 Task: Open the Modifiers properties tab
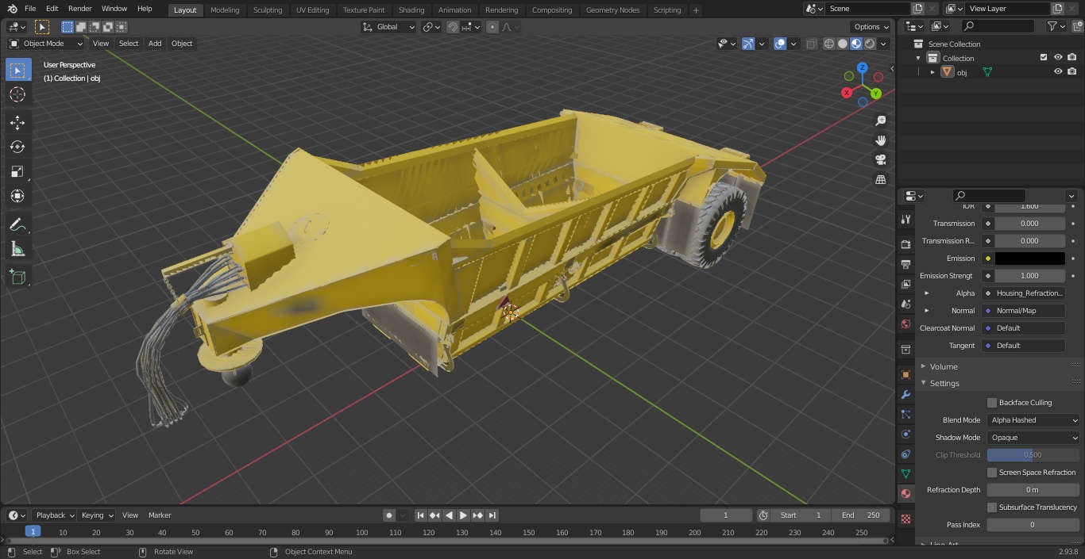pos(905,394)
